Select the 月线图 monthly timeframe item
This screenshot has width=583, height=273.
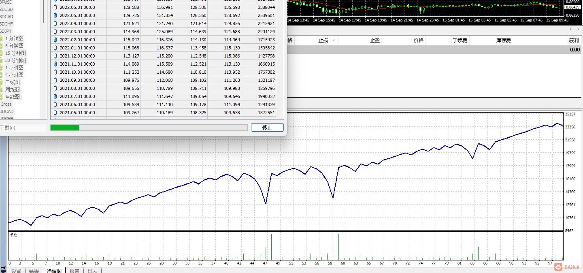coord(12,97)
